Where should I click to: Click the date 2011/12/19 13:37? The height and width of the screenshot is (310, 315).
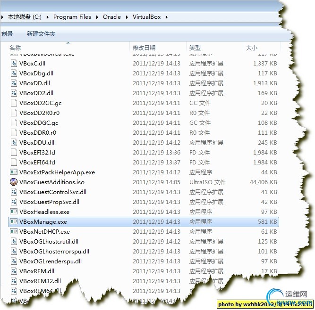tap(156, 163)
